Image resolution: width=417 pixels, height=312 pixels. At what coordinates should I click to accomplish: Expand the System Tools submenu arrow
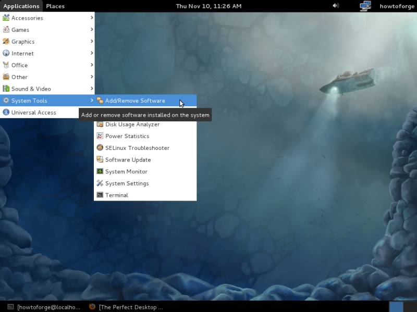click(x=92, y=100)
